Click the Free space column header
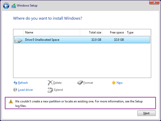161x121 pixels. (x=114, y=32)
